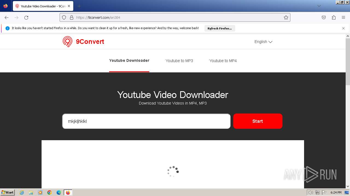Image resolution: width=350 pixels, height=196 pixels.
Task: Select the Youtube Downloader tab
Action: pos(129,61)
